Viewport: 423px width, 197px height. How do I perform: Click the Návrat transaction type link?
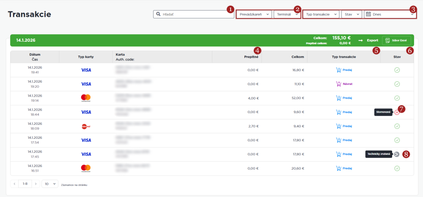[348, 84]
